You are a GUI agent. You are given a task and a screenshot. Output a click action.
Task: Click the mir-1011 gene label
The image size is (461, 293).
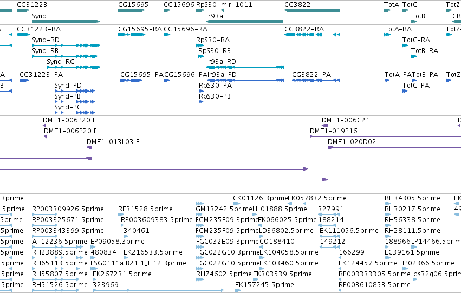[236, 5]
